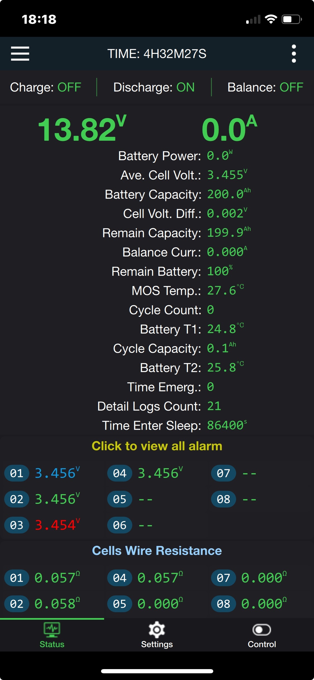
Task: Tap the battery indicator in status bar
Action: point(292,19)
